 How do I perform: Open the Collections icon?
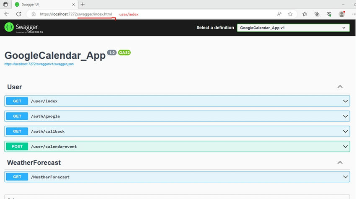click(x=317, y=14)
